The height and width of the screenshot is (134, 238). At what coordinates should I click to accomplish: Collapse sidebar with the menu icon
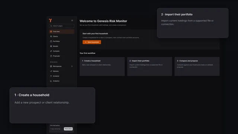[72, 20]
